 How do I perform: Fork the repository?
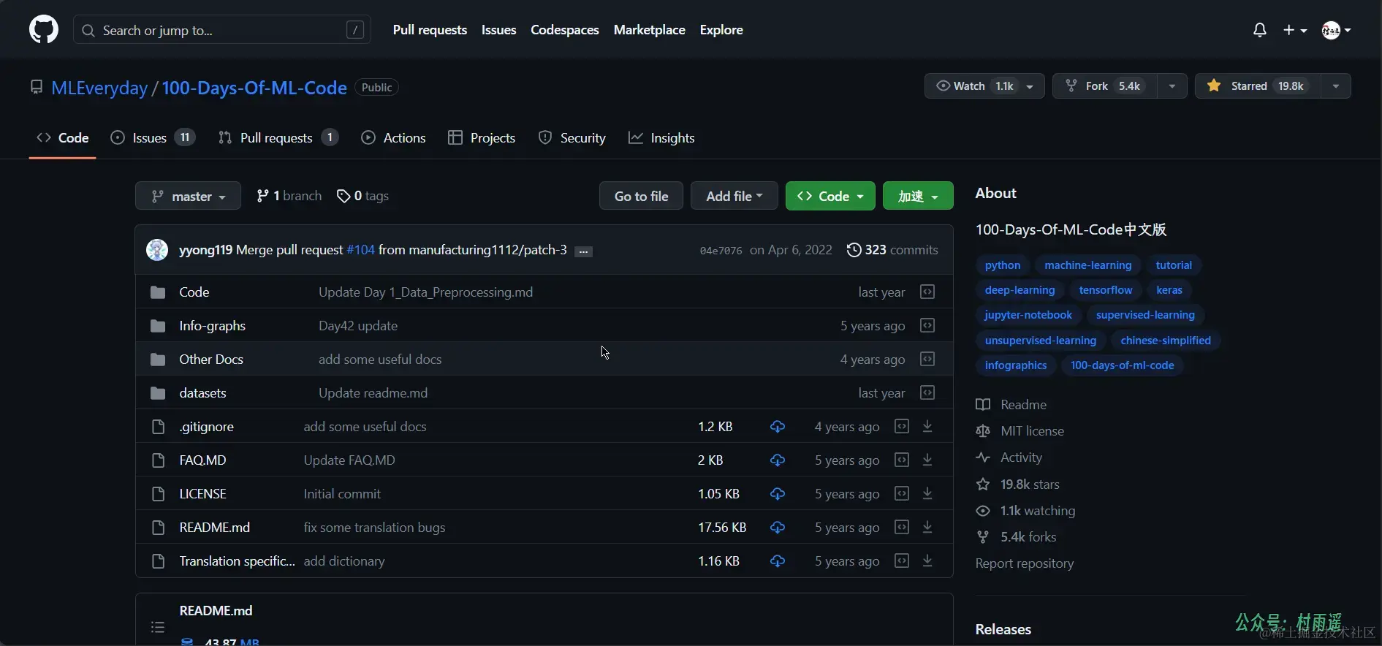click(1105, 86)
